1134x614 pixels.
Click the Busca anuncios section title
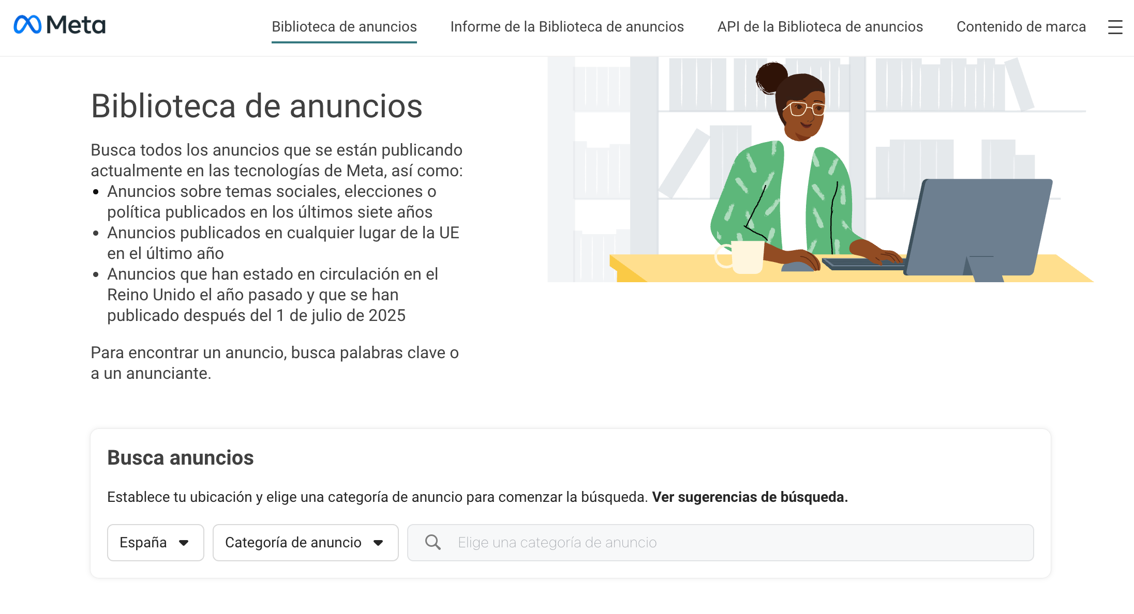click(x=180, y=458)
